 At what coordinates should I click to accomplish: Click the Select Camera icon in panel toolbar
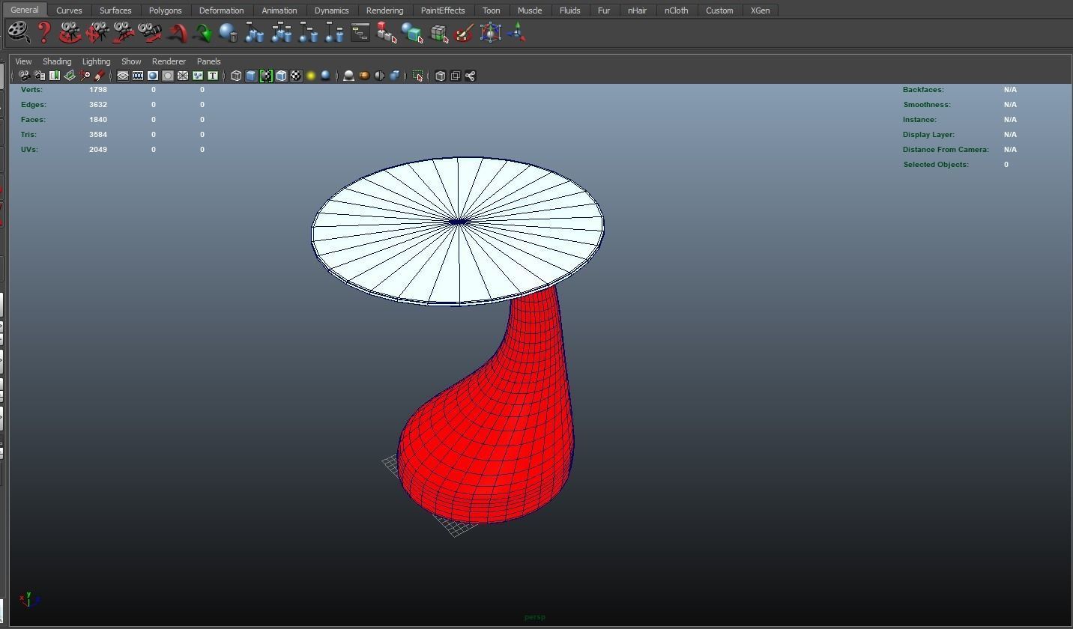click(x=24, y=76)
